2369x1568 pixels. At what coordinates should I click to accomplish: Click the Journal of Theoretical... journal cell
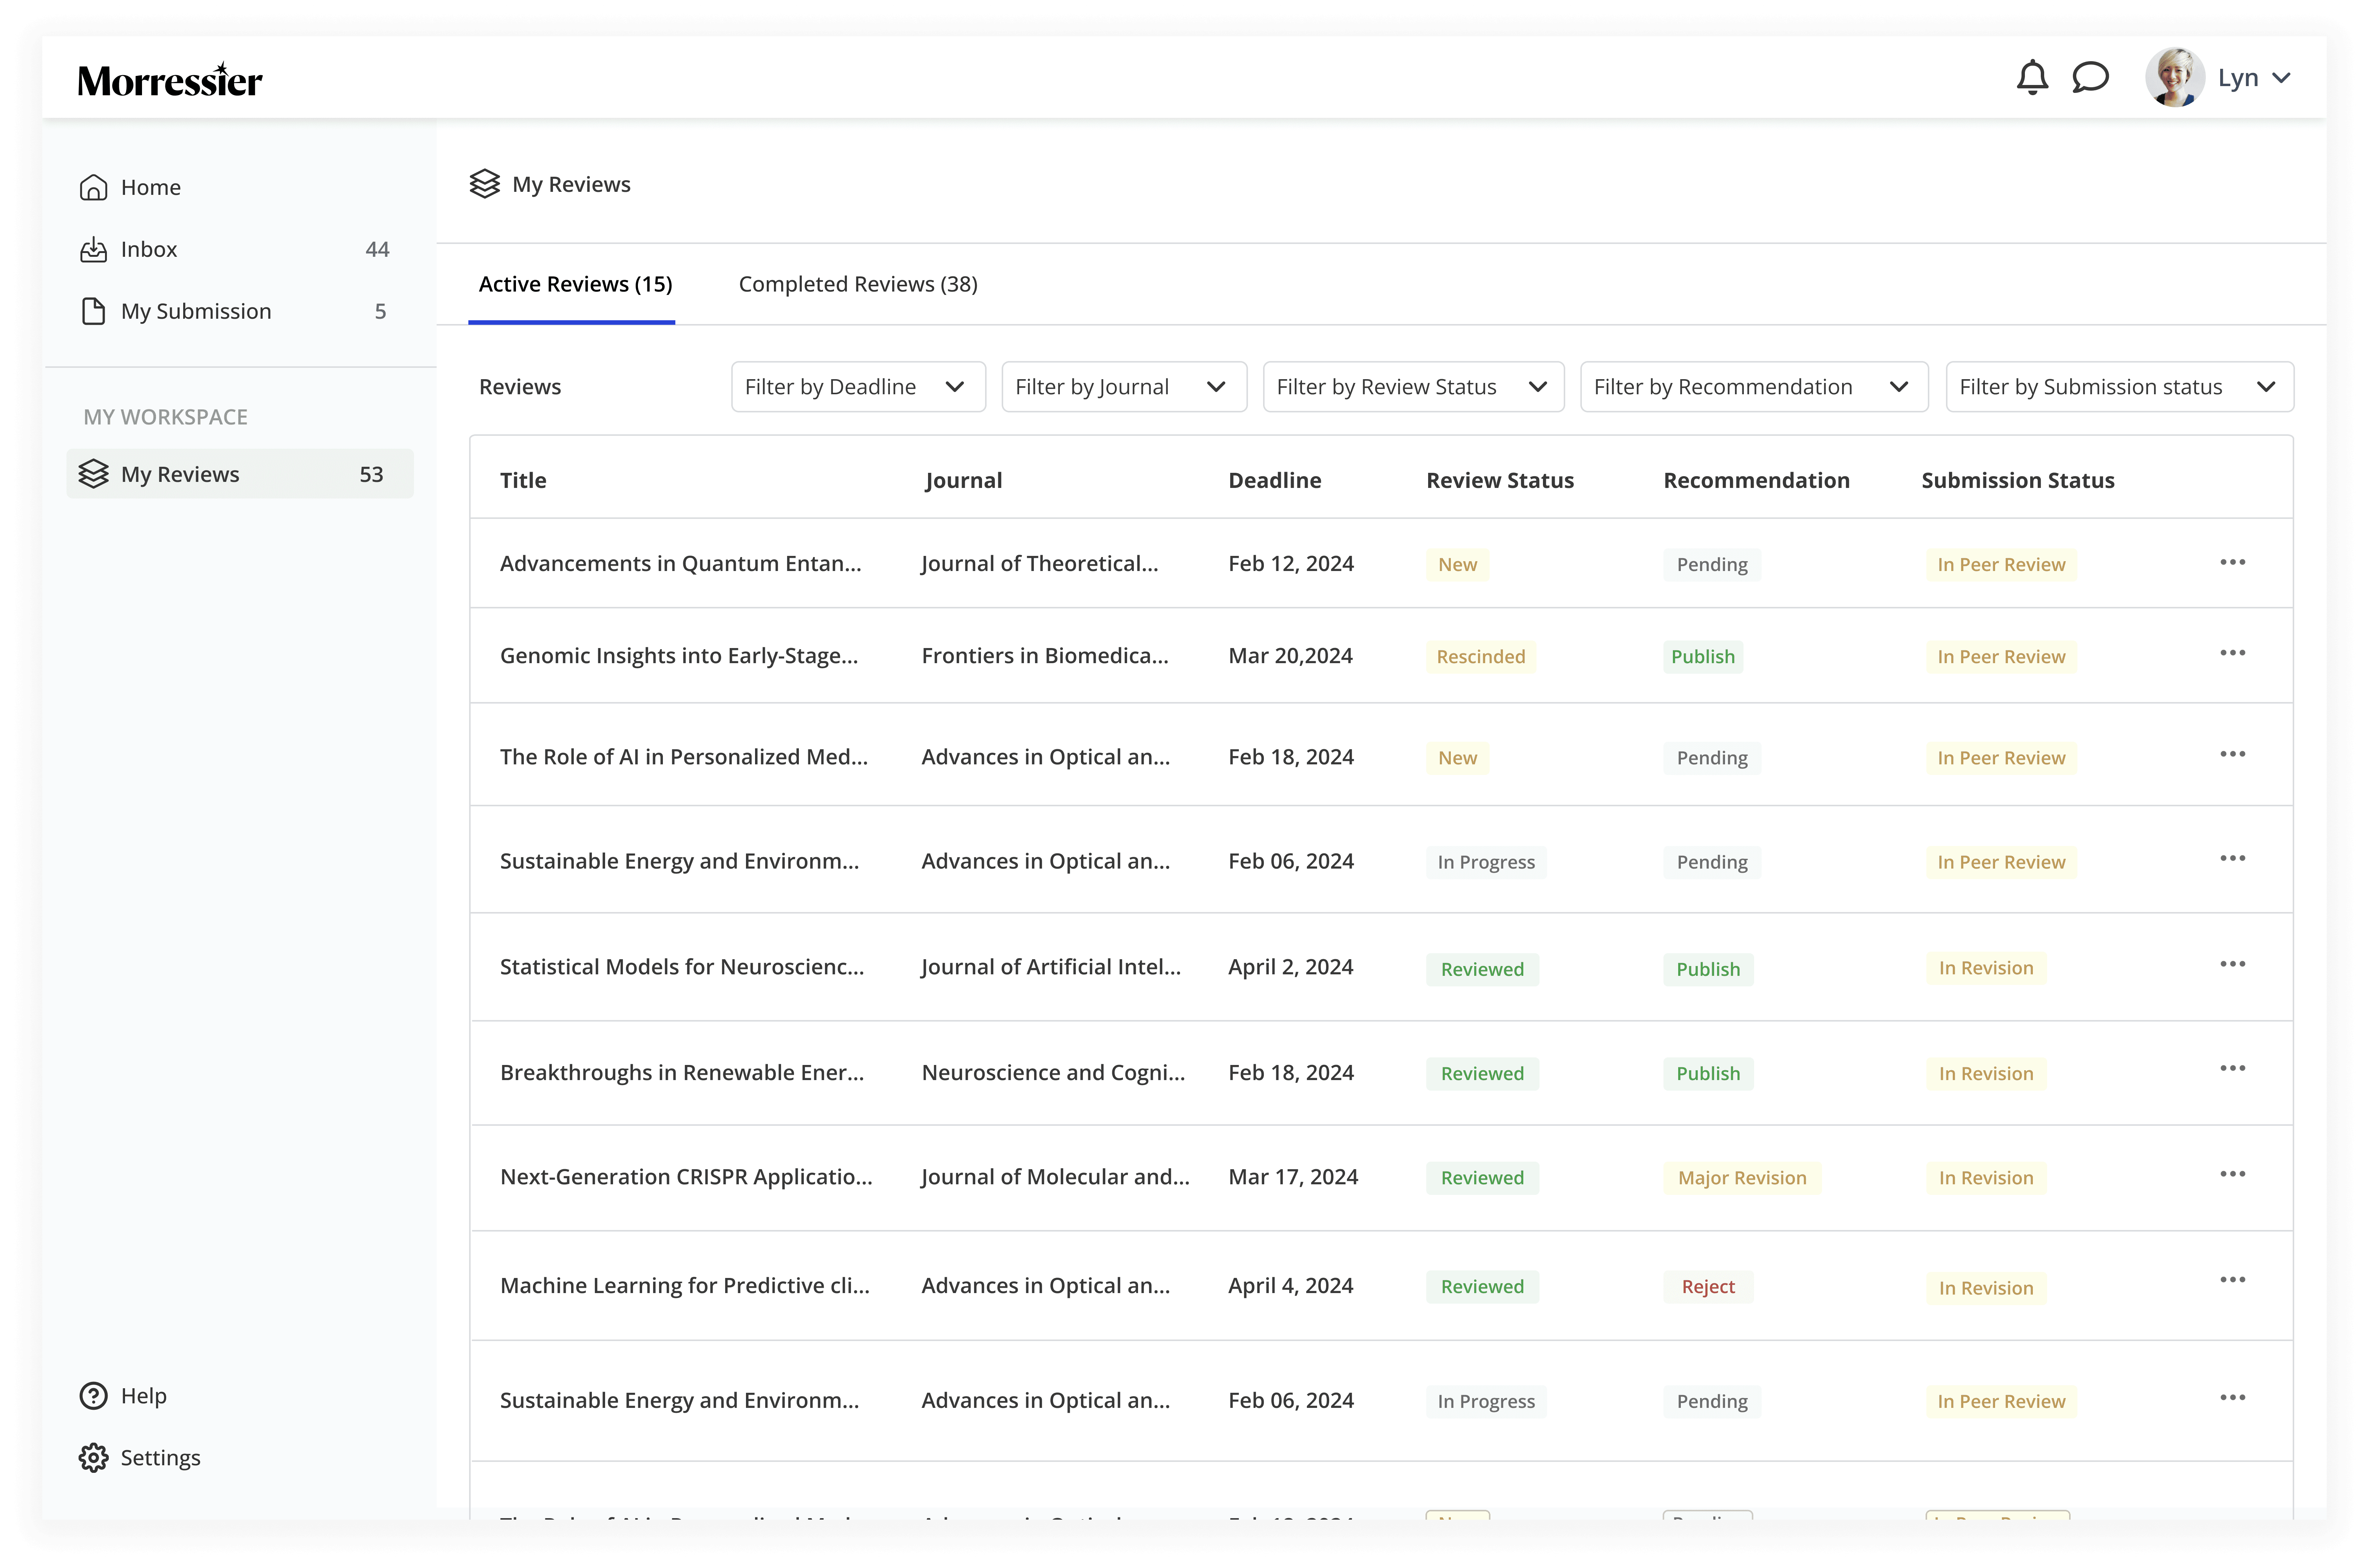tap(1040, 563)
